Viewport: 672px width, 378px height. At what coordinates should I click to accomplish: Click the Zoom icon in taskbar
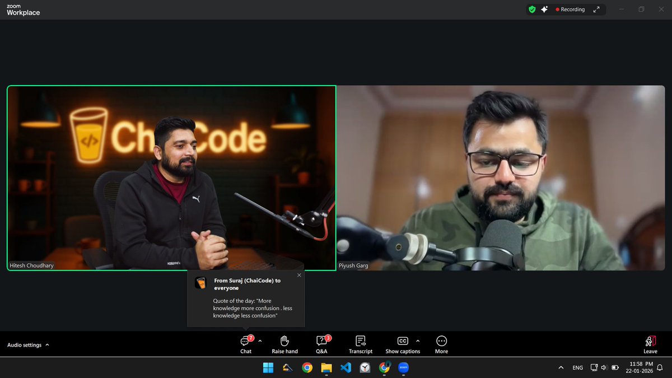(x=404, y=368)
